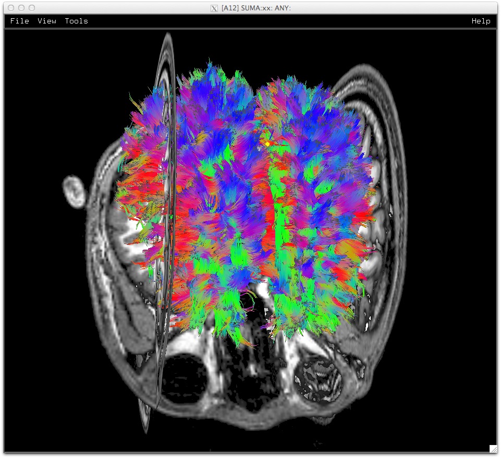Minimize the SUMA viewer window
The image size is (501, 458).
coord(21,8)
